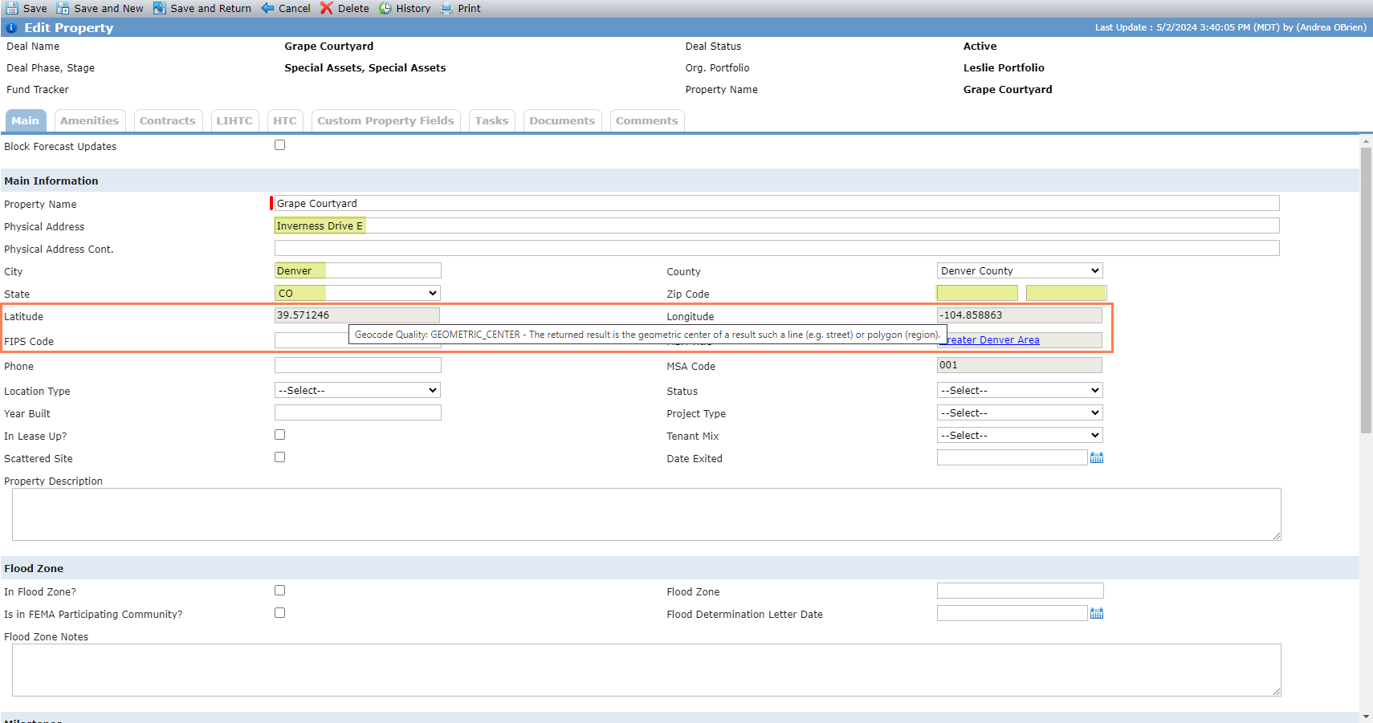The width and height of the screenshot is (1373, 723).
Task: Click the Property Name input field
Action: (776, 203)
